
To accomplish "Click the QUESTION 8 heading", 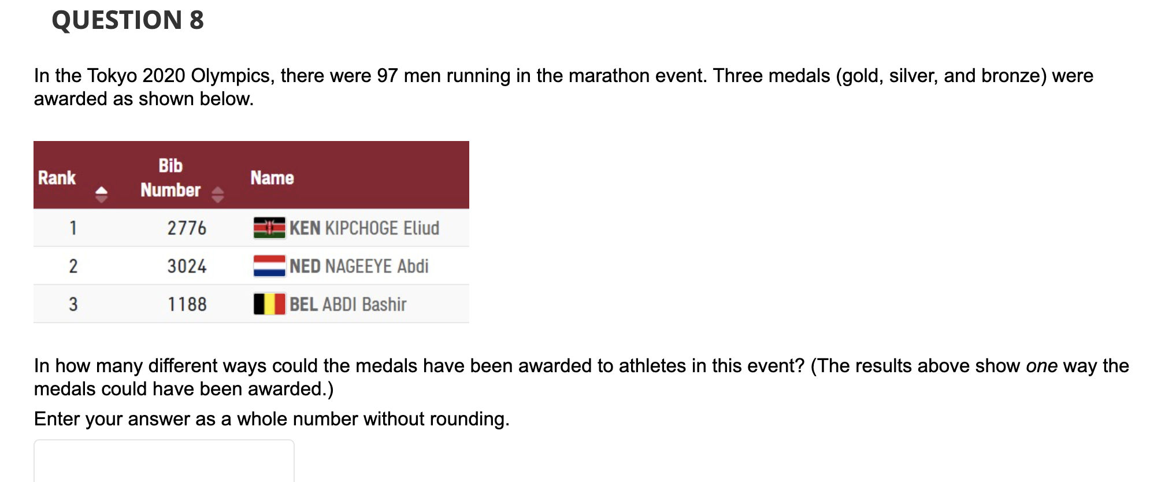I will [128, 20].
